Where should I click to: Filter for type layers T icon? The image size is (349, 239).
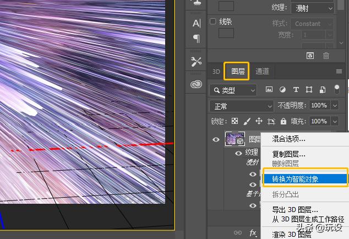point(296,90)
